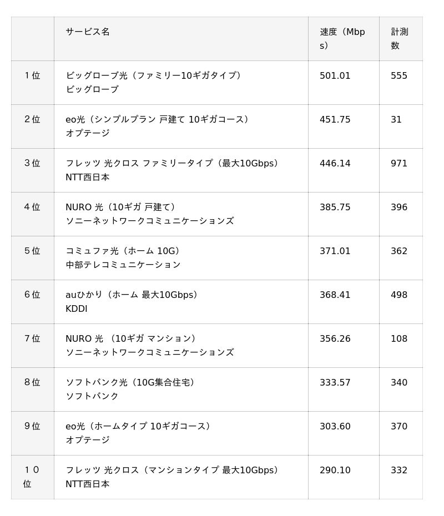The height and width of the screenshot is (516, 444).
Task: Click the 501.01 speed value
Action: [x=335, y=75]
